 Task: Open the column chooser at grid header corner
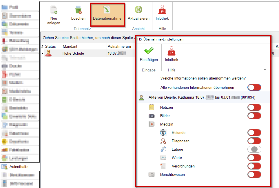(42, 46)
